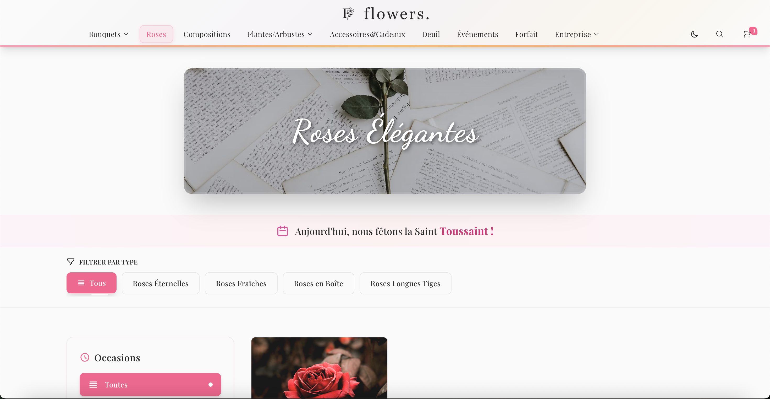The image size is (770, 399).
Task: Expand the Plantes/Arbustes dropdown
Action: [280, 34]
